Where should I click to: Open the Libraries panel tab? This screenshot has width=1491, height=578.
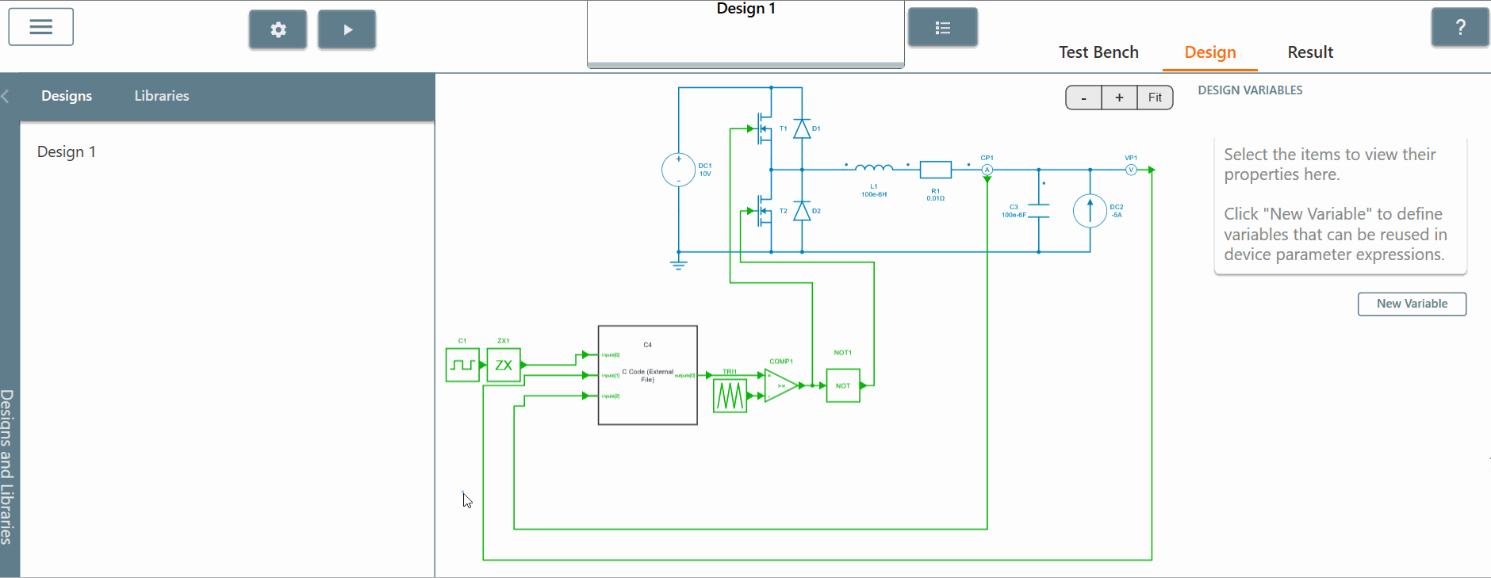[x=162, y=96]
